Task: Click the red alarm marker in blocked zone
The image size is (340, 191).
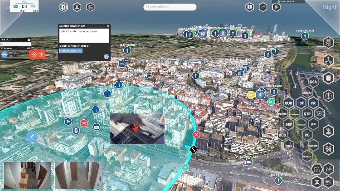Action: pos(84,123)
